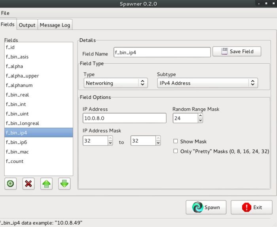
Task: Select f_bin_uint in the fields list
Action: pyautogui.click(x=39, y=114)
